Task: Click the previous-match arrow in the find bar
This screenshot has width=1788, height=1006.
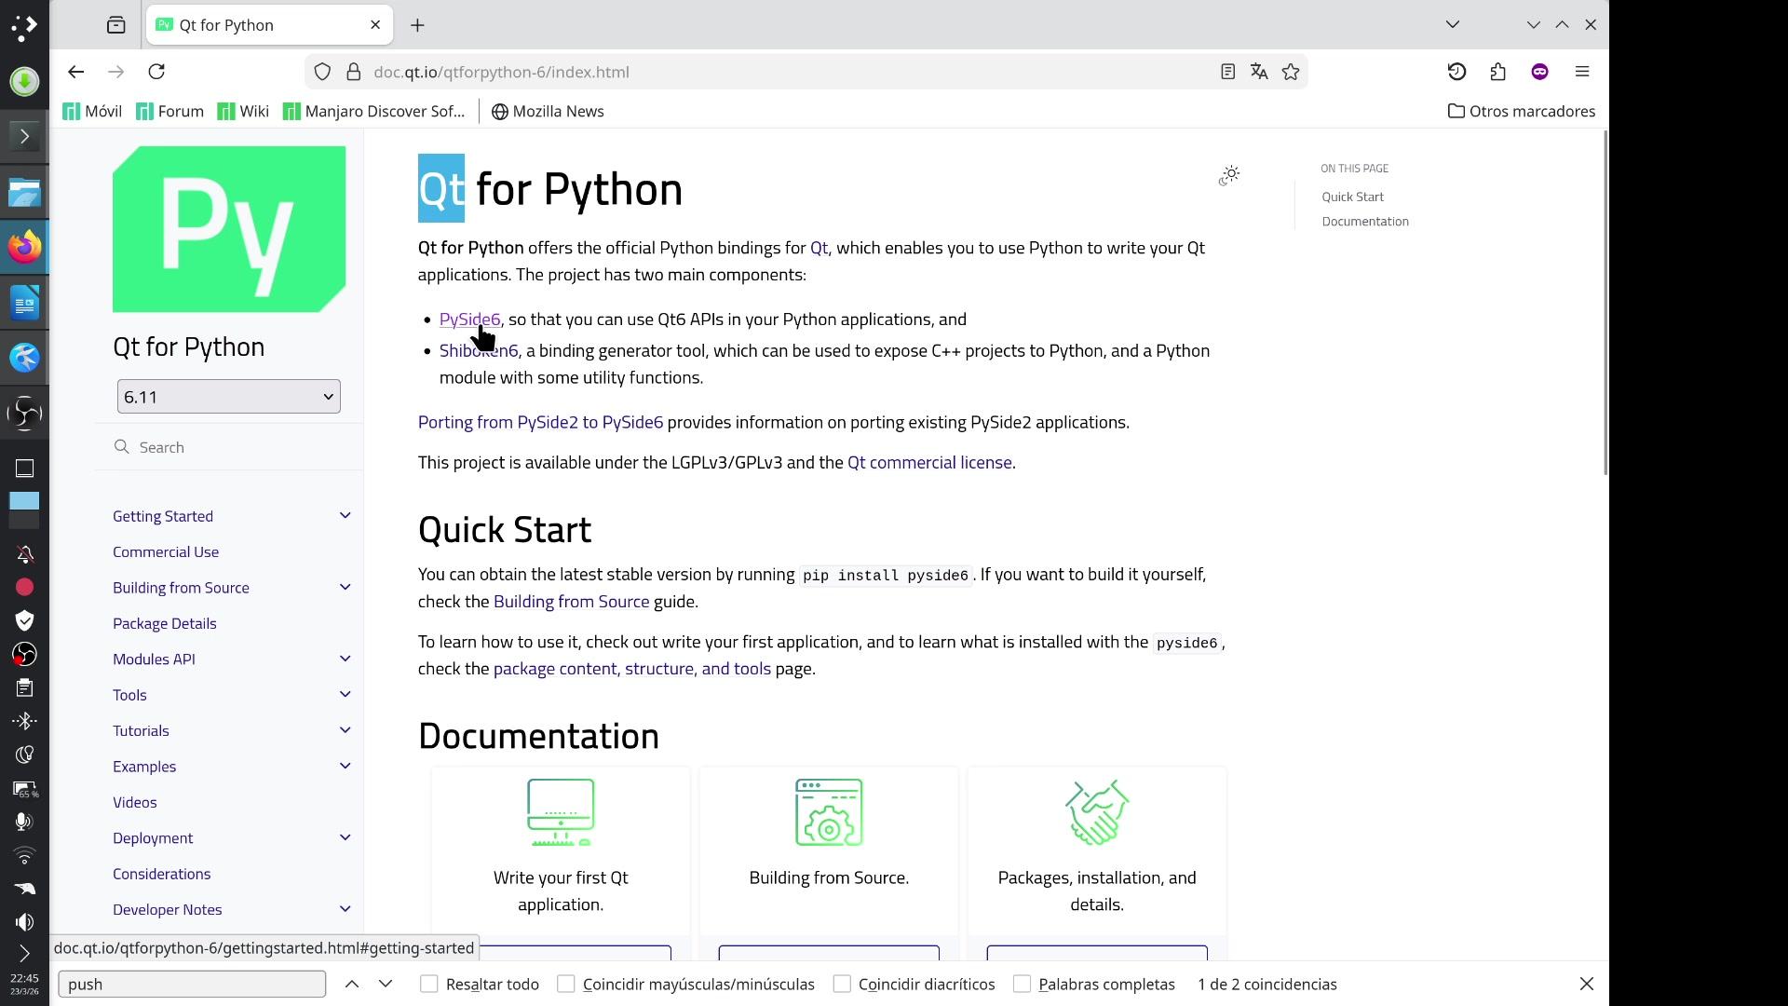Action: 352,984
